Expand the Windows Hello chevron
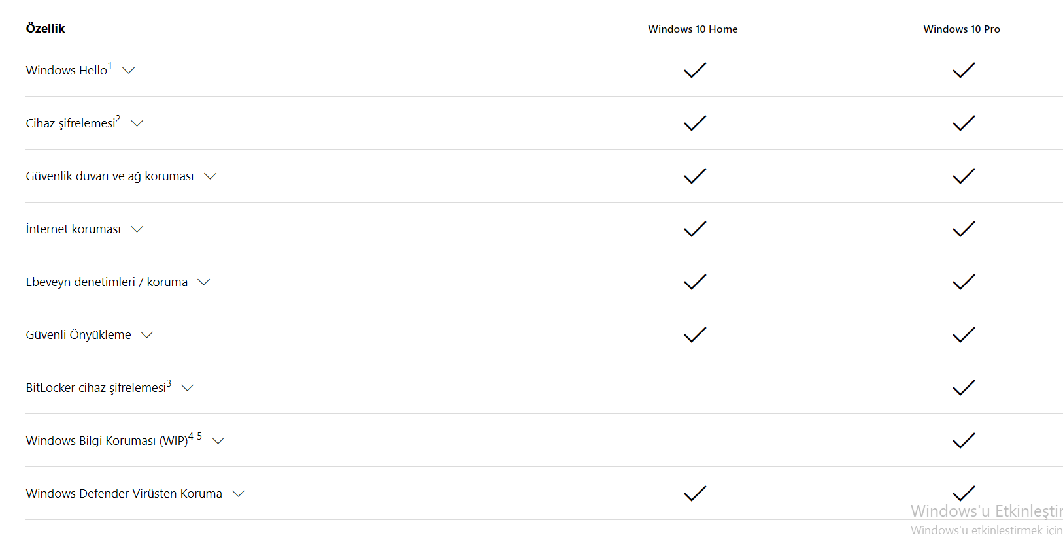 [x=129, y=71]
